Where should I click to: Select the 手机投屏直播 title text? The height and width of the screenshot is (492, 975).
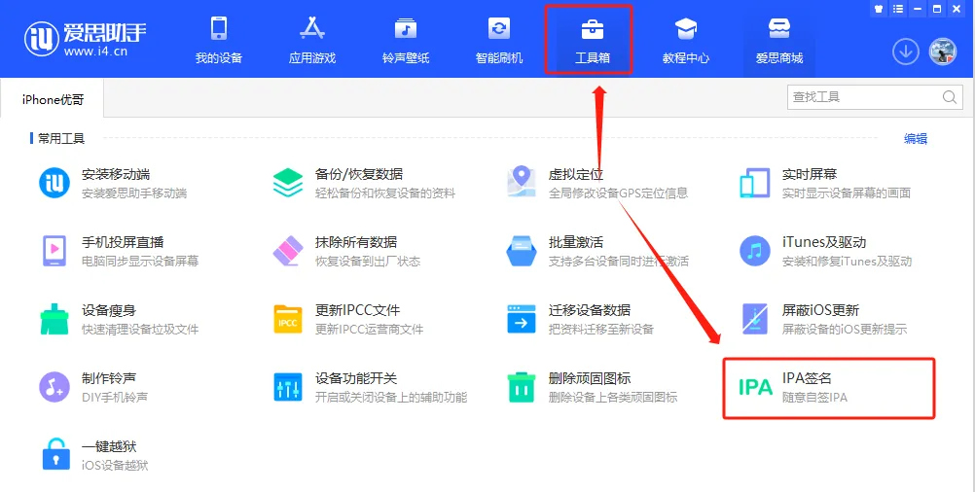(123, 242)
